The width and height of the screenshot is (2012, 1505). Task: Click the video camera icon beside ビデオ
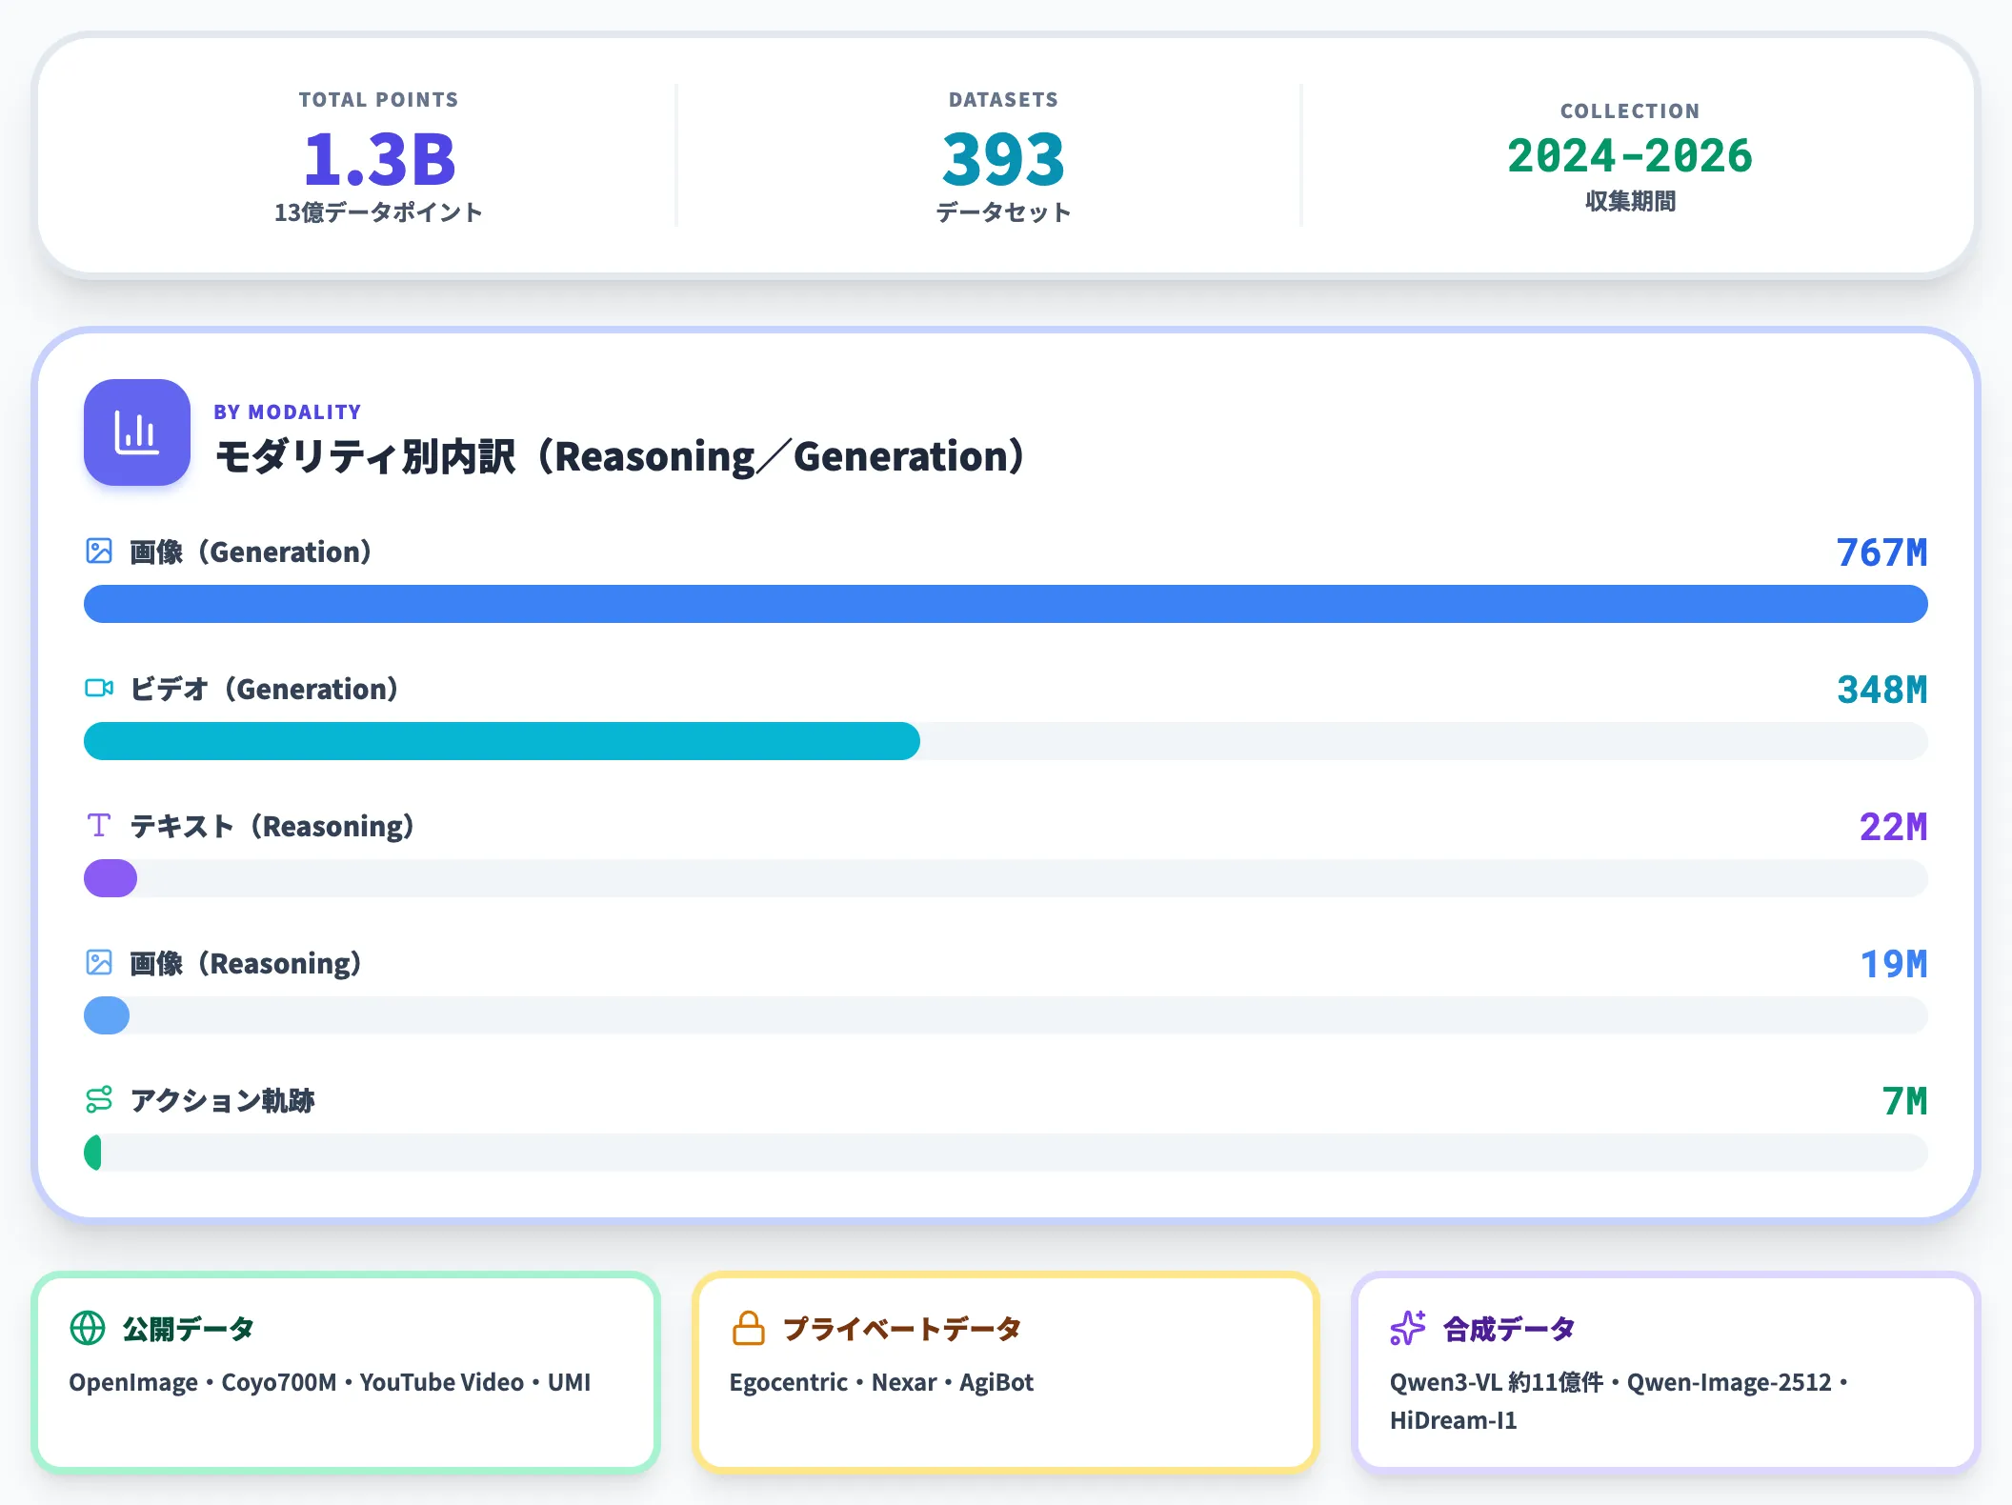tap(99, 688)
